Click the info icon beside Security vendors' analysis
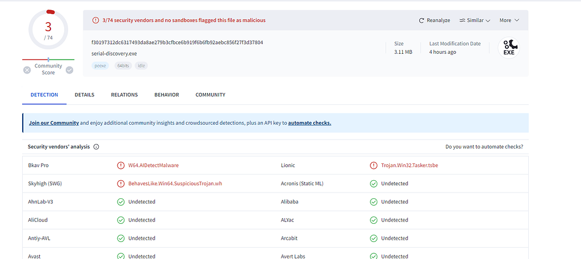 tap(96, 147)
